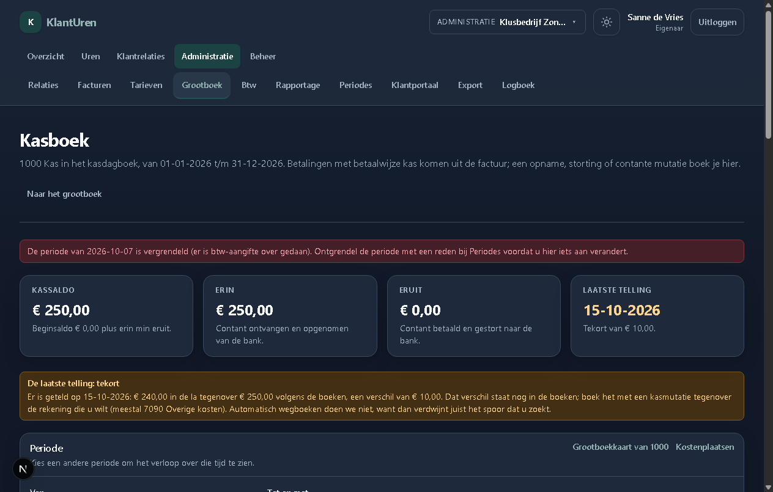Click De laatste telling: tekort heading
The image size is (773, 492).
[x=73, y=383]
